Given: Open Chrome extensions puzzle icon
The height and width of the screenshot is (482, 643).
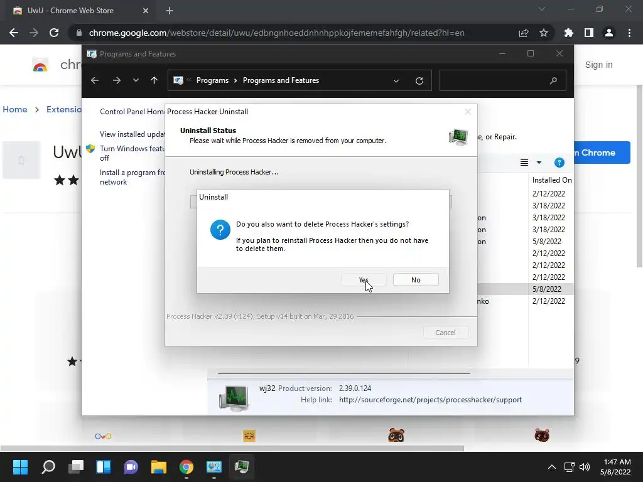Looking at the screenshot, I should click(x=568, y=33).
